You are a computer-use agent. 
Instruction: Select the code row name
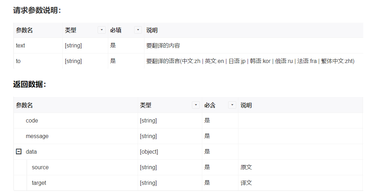(32, 121)
